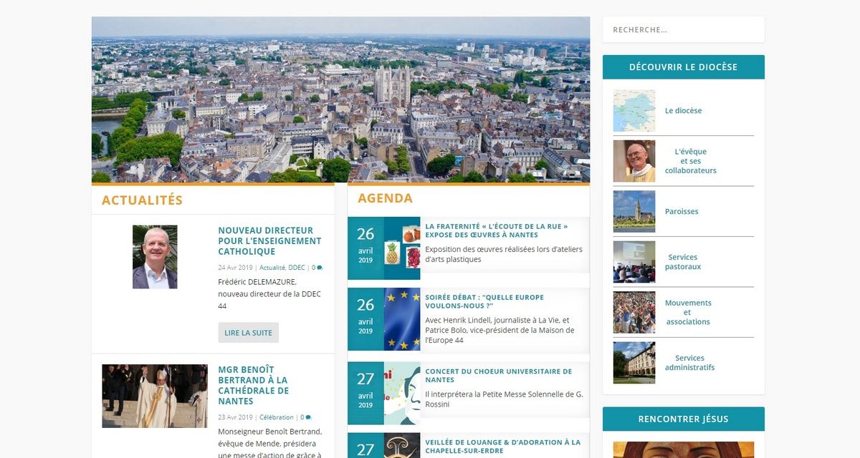
Task: Click comment bubble under Mgr Benoît Bertrand article
Action: click(306, 416)
